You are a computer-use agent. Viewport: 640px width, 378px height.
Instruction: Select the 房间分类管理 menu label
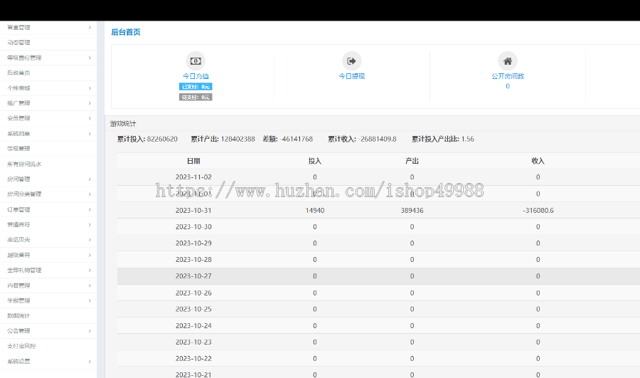pyautogui.click(x=24, y=194)
